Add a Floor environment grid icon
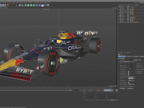This screenshot has width=144, height=108. click(42, 5)
